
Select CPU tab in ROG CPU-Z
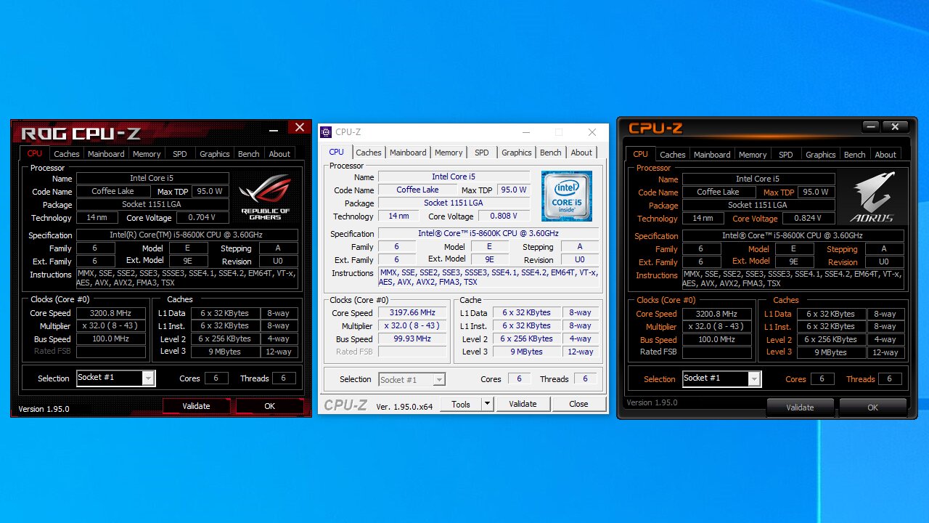pos(35,153)
